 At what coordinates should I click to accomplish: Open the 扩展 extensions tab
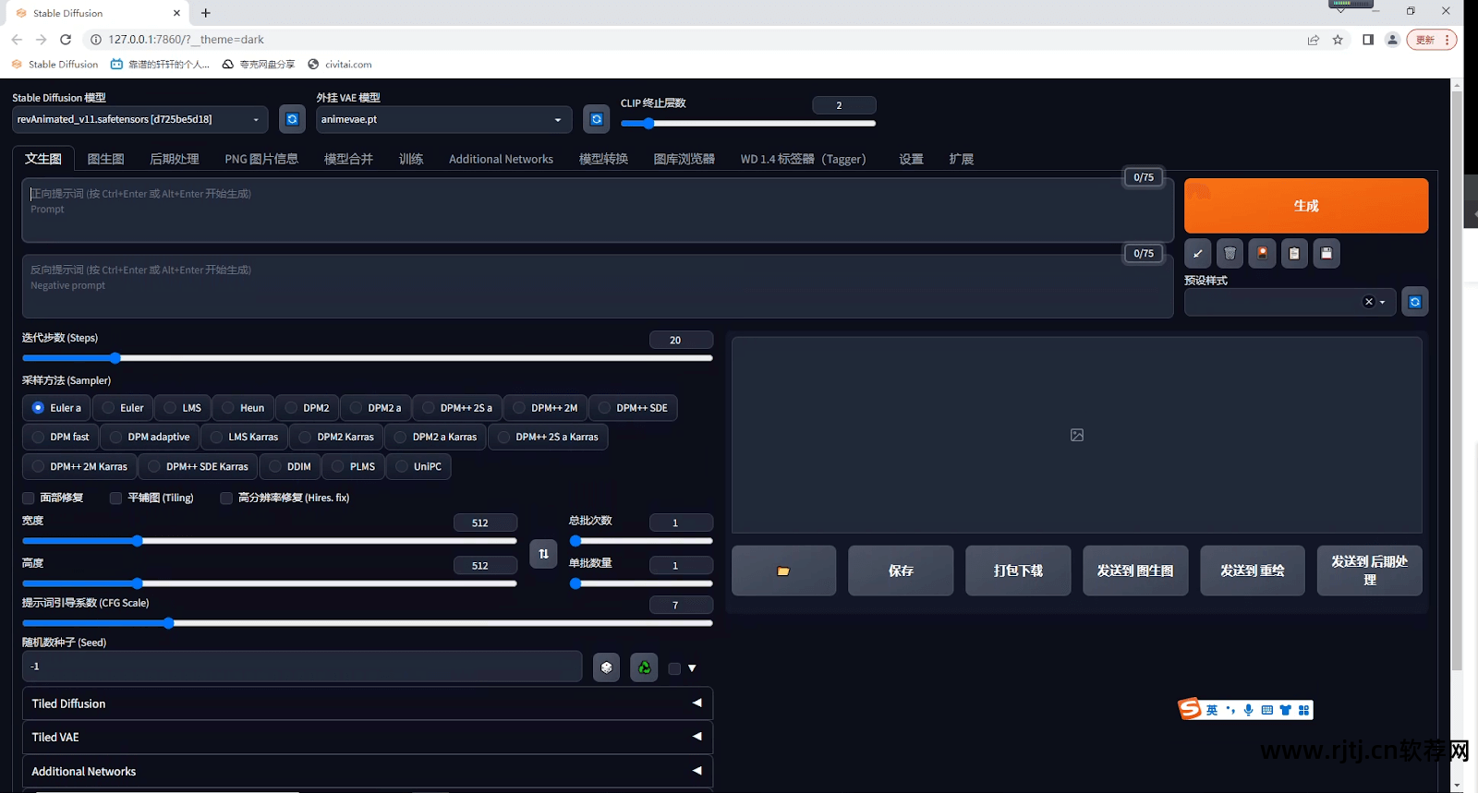[x=962, y=159]
